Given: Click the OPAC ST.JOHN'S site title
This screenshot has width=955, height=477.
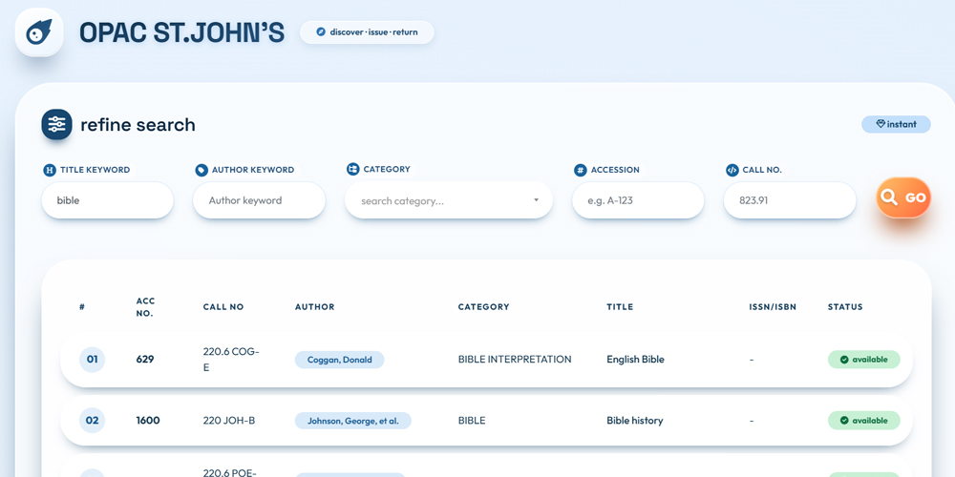Looking at the screenshot, I should click(181, 32).
